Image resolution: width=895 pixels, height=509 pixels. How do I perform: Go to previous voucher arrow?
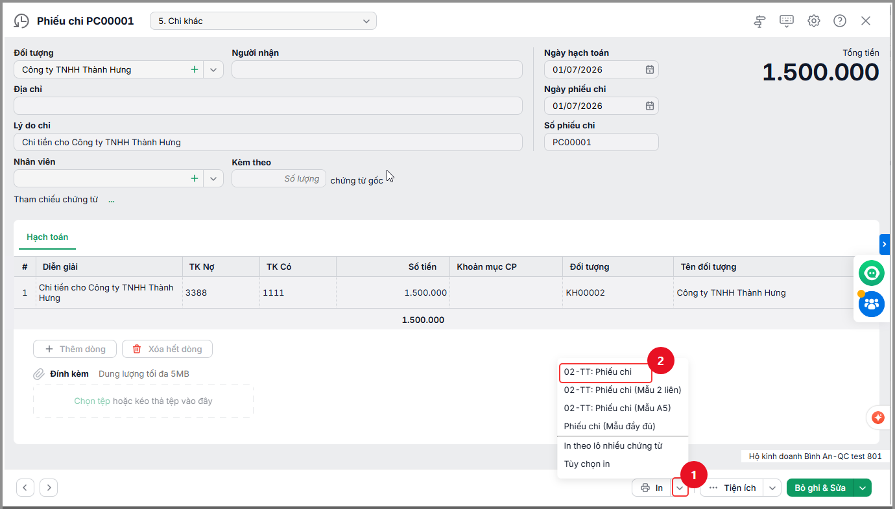[x=25, y=488]
